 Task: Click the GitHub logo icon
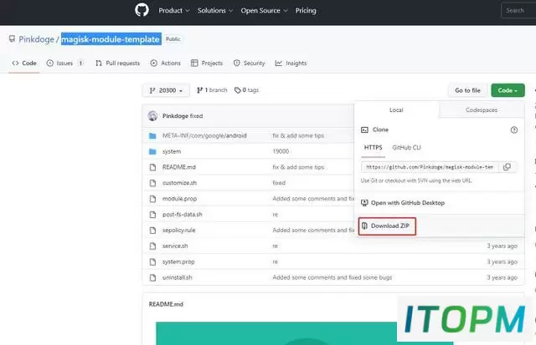point(142,10)
